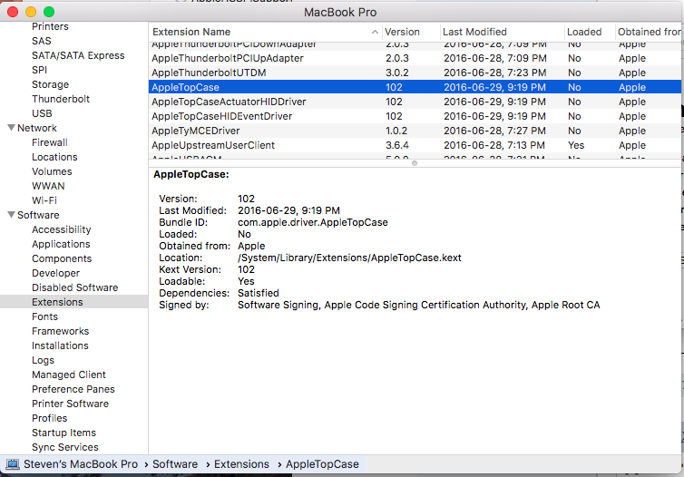The height and width of the screenshot is (477, 684).
Task: Select the highlighted AppleTopCase row
Action: click(415, 87)
